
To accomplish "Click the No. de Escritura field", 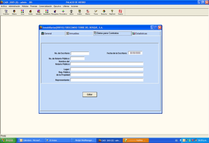I will pos(80,53).
